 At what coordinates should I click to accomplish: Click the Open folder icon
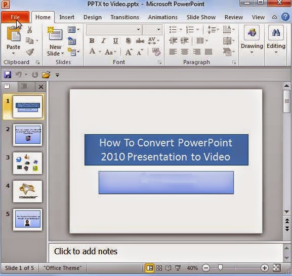point(46,75)
